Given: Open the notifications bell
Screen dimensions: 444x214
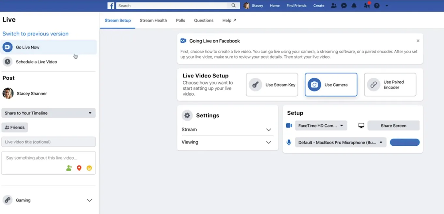Looking at the screenshot, I should (354, 5).
